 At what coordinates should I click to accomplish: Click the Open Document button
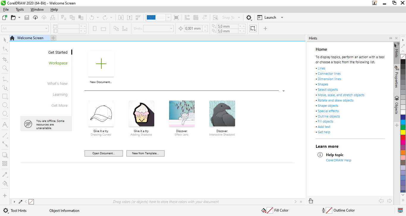click(x=103, y=153)
